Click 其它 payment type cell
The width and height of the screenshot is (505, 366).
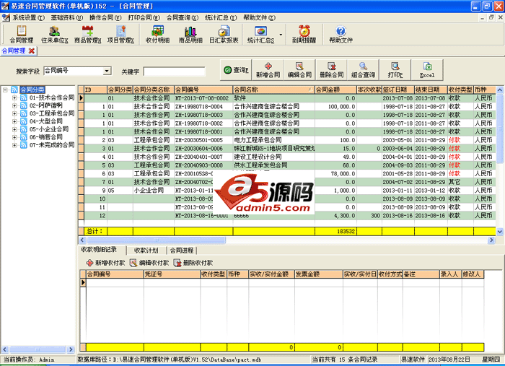(460, 182)
